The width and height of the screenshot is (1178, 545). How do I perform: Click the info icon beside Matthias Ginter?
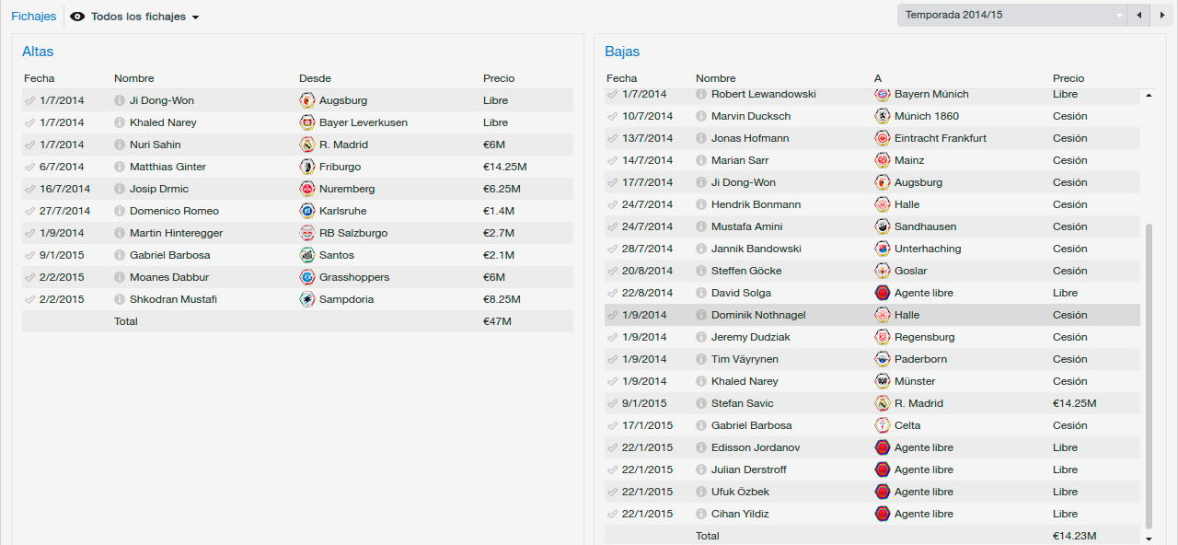tap(120, 167)
